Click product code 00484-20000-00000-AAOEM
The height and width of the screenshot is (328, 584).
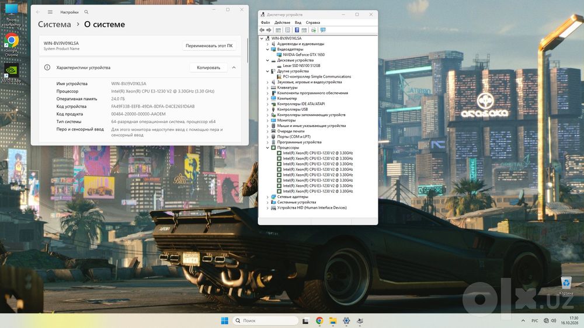pyautogui.click(x=138, y=114)
